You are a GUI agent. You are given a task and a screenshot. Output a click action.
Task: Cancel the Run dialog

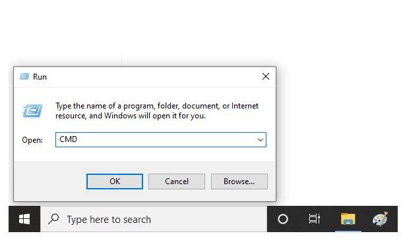[x=177, y=181]
